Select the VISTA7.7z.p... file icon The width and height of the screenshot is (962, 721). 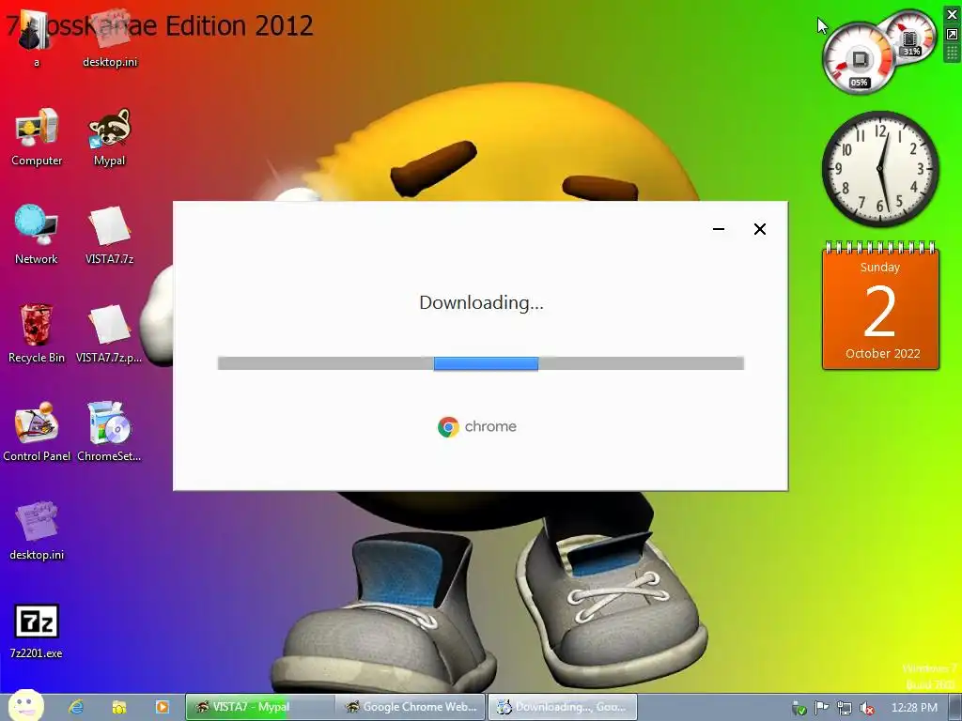(x=109, y=334)
